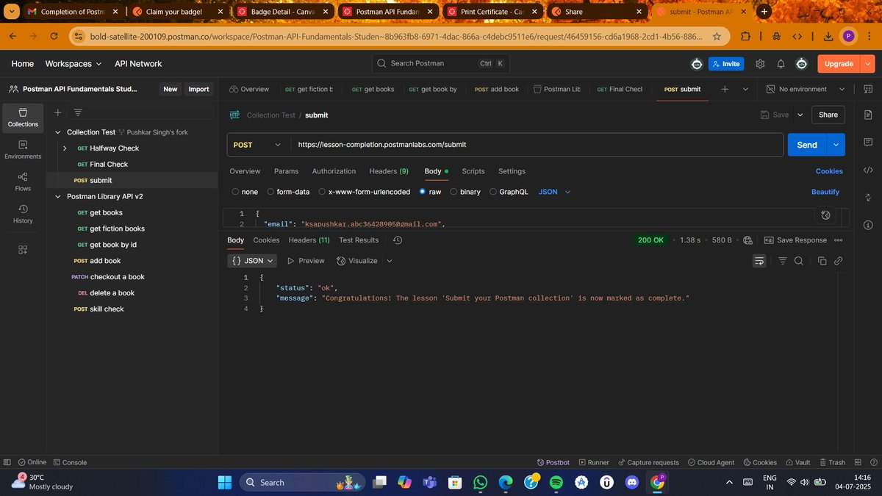Click the filter icon in collections search bar

coord(78,112)
